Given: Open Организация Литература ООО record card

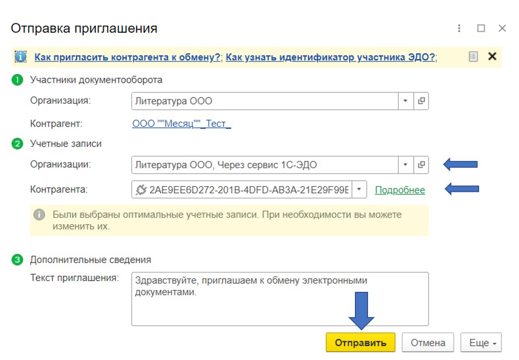Looking at the screenshot, I should point(421,101).
